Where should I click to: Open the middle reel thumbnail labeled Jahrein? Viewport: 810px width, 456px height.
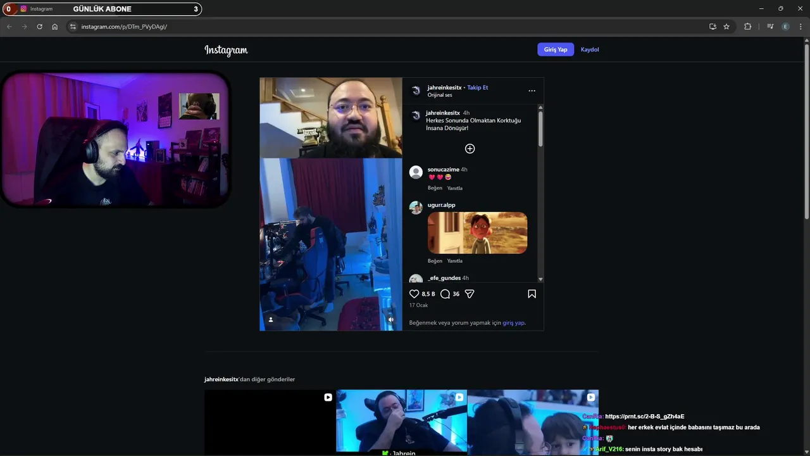click(x=401, y=422)
